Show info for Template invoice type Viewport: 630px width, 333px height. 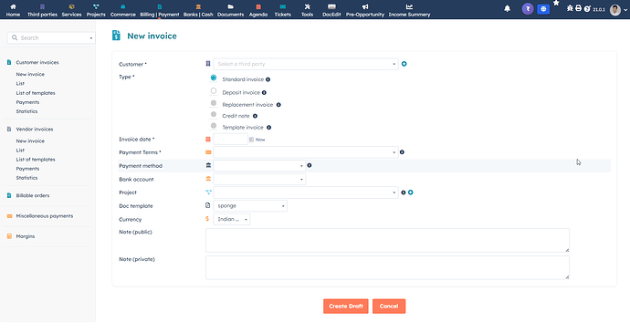click(268, 128)
